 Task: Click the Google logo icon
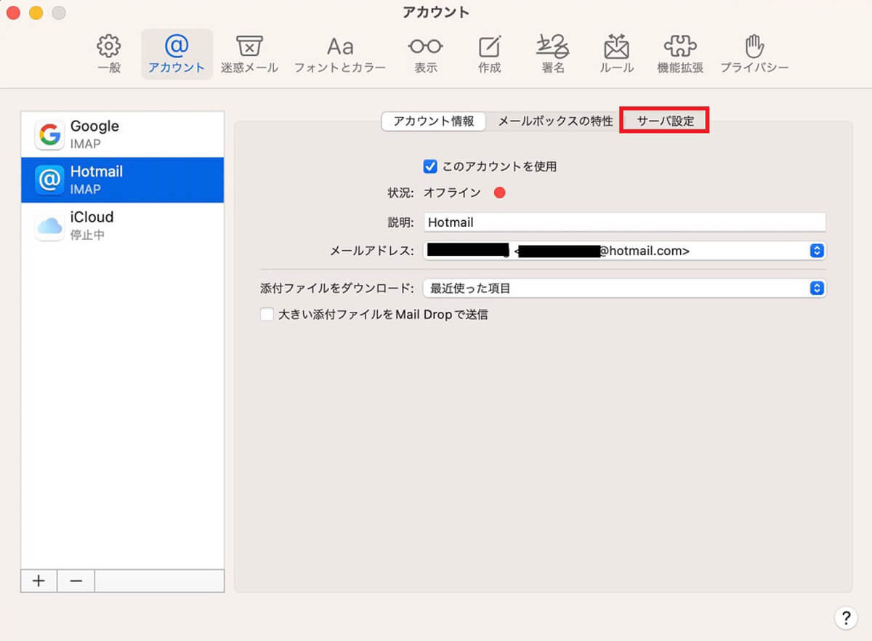coord(49,134)
